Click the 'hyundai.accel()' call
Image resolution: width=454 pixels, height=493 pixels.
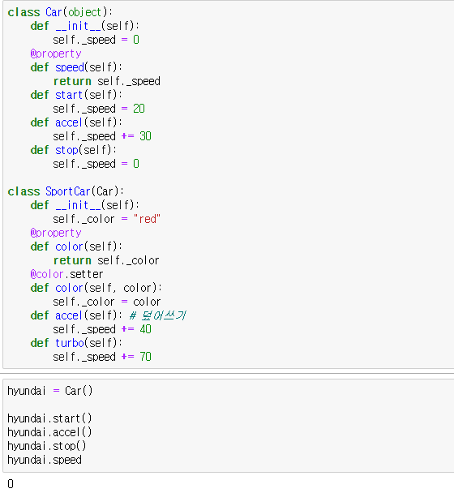click(49, 432)
